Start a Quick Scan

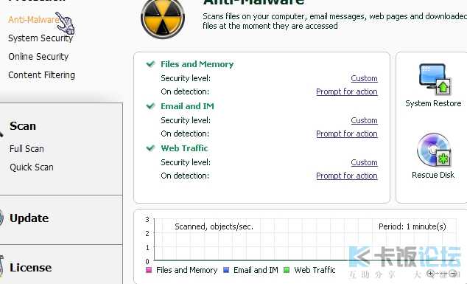point(31,167)
